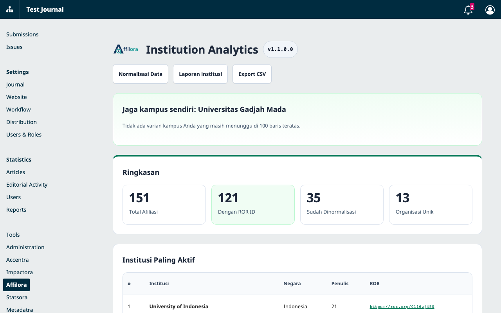The width and height of the screenshot is (501, 313).
Task: Click the Institution Analytics title
Action: (202, 50)
